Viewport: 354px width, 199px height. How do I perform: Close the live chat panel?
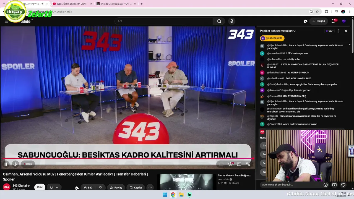pos(346,31)
